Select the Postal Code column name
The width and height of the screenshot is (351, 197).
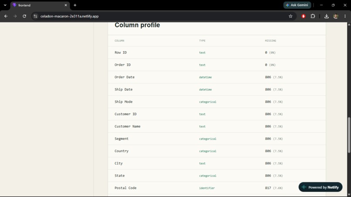[x=125, y=188]
